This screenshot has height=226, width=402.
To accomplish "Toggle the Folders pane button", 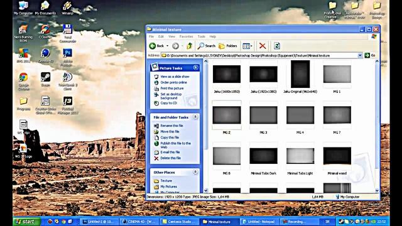I will tap(227, 46).
